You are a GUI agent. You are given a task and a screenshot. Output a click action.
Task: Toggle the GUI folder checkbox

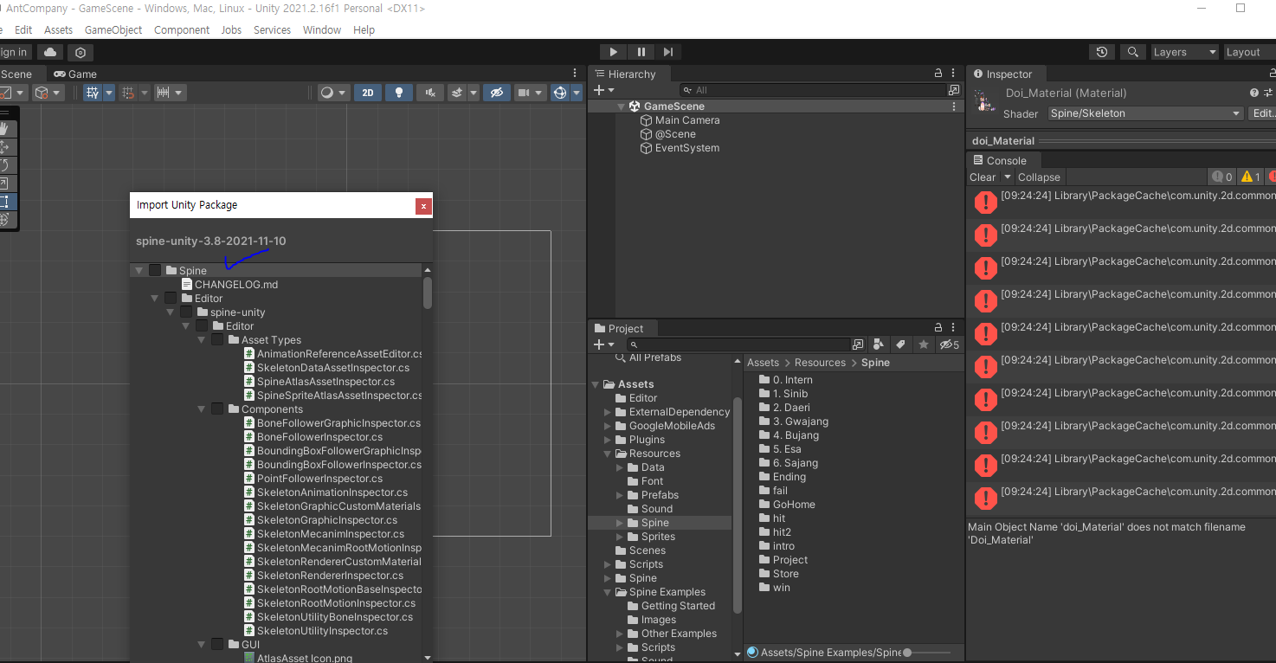click(217, 644)
